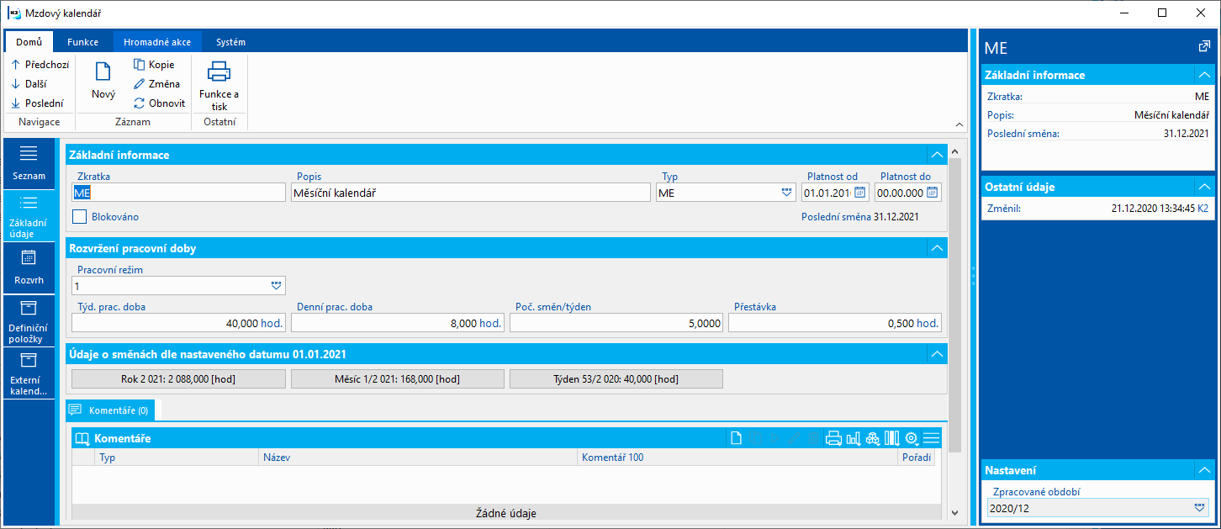The width and height of the screenshot is (1221, 529).
Task: Switch to Hromadné akce ribbon tab
Action: click(157, 42)
